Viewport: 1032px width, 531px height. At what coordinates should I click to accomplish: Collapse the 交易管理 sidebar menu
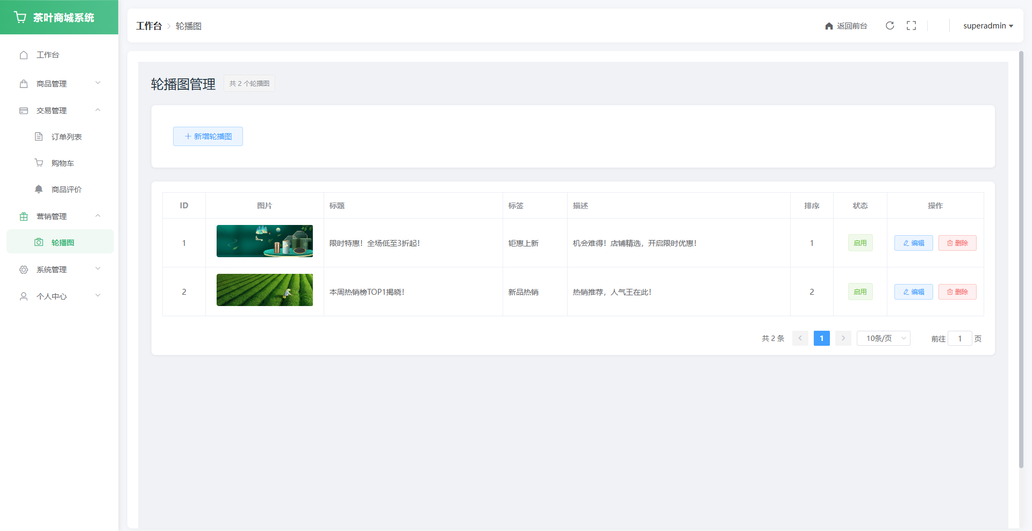click(x=59, y=111)
